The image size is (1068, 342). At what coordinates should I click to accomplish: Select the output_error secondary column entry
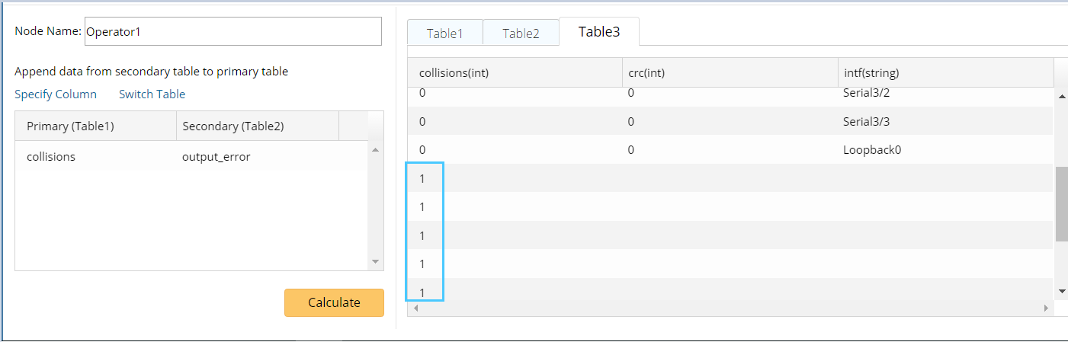pos(216,157)
